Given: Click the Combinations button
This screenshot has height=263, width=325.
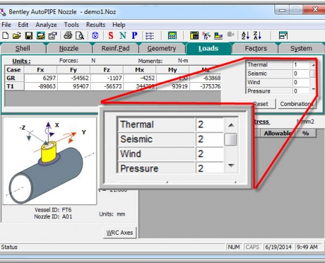Looking at the screenshot, I should (297, 104).
